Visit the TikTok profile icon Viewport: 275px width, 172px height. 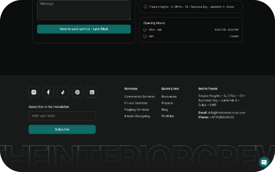(x=63, y=92)
